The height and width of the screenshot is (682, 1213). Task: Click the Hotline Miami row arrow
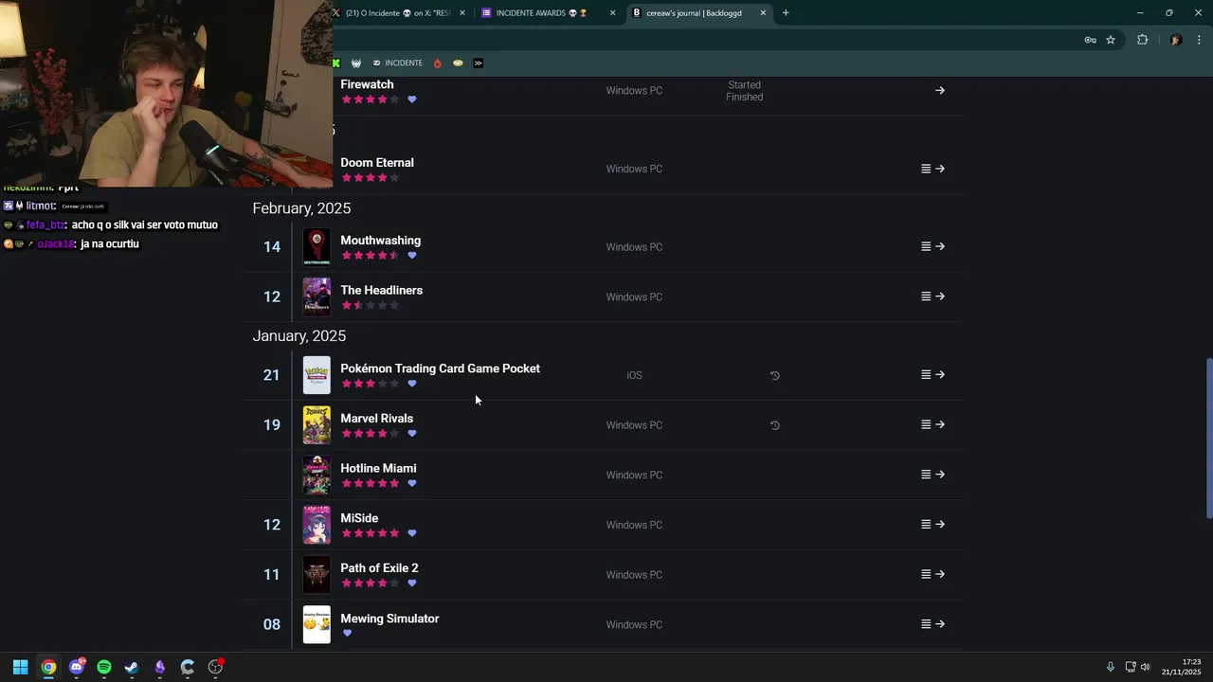click(940, 475)
